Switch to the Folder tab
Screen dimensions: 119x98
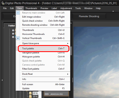click(11, 26)
